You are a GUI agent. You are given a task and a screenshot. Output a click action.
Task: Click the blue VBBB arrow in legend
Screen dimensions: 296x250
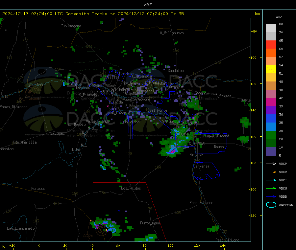(271, 197)
